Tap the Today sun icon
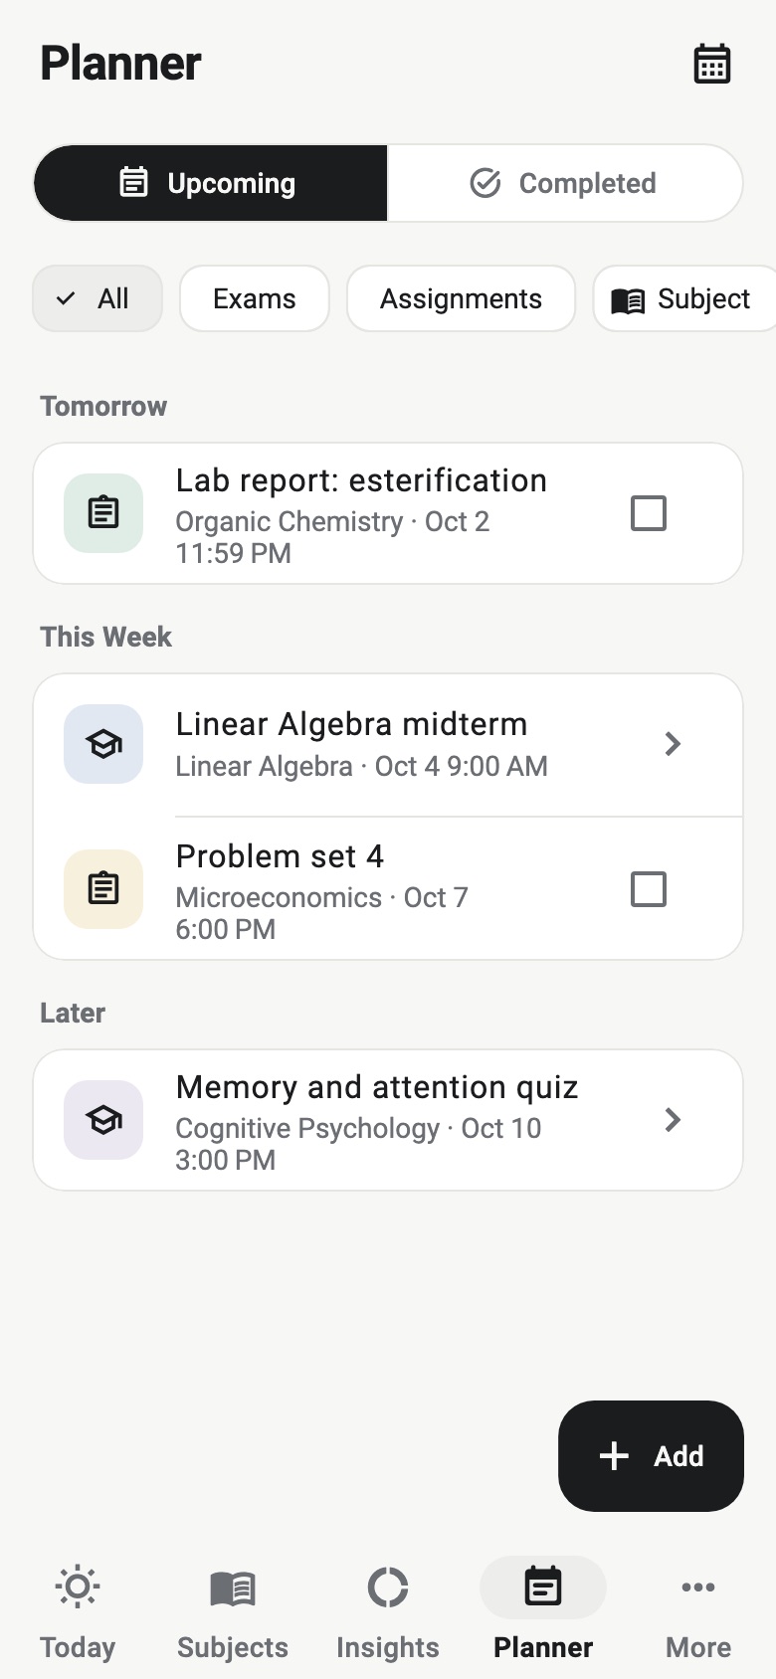 78,1586
